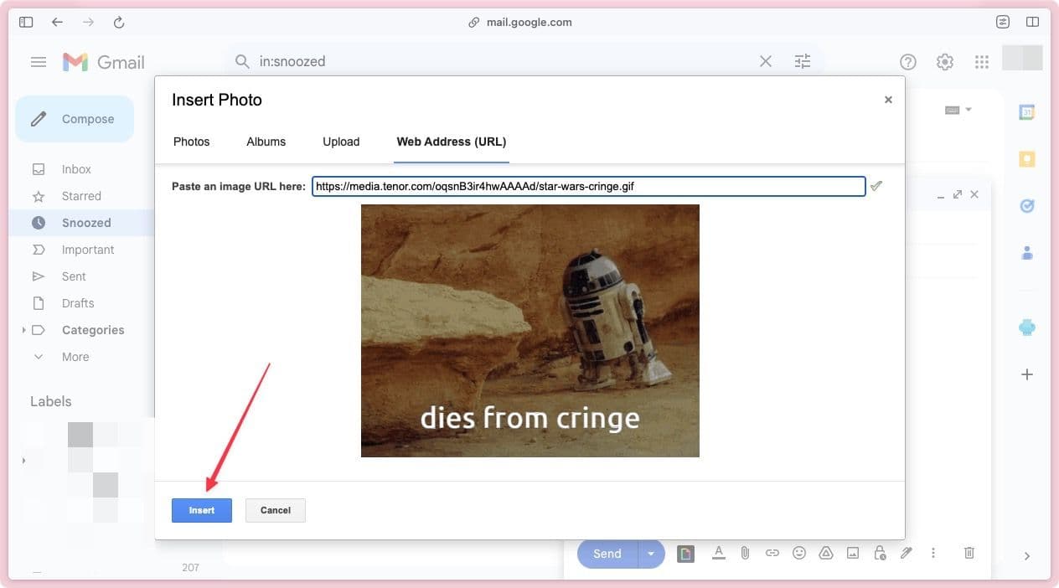
Task: Open the emoji picker in compose toolbar
Action: (798, 553)
